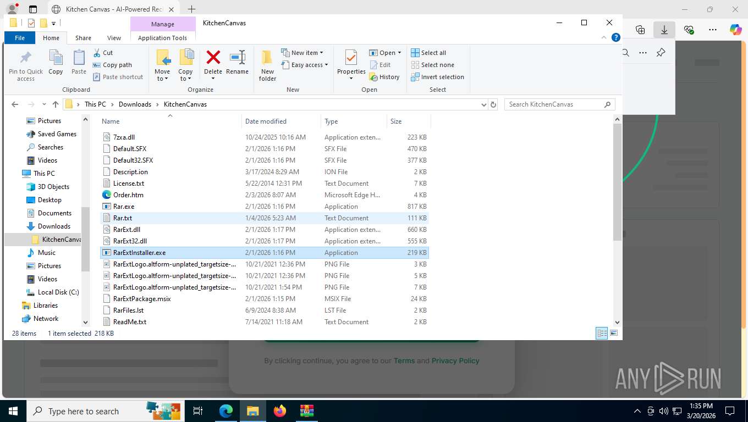This screenshot has width=748, height=422.
Task: Click the Windows Start button
Action: (13, 411)
